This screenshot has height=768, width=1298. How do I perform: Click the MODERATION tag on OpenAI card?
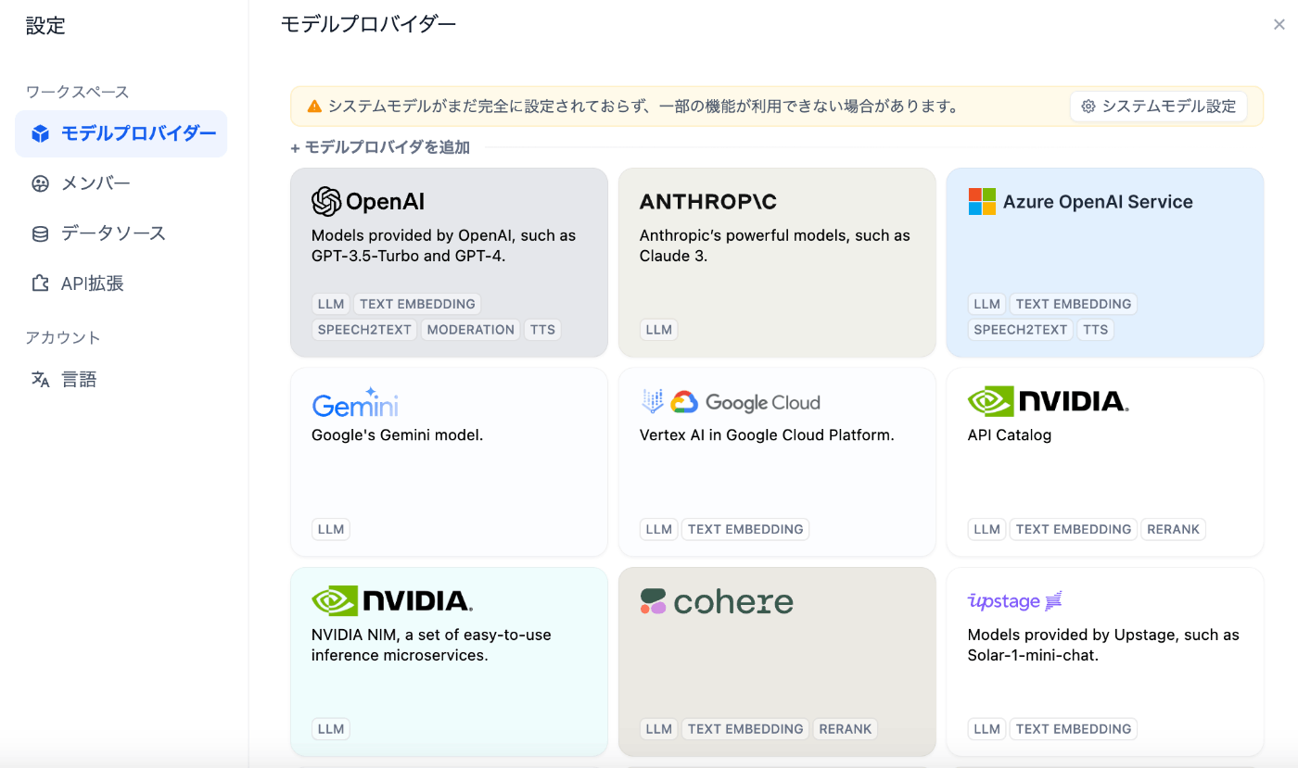point(470,330)
